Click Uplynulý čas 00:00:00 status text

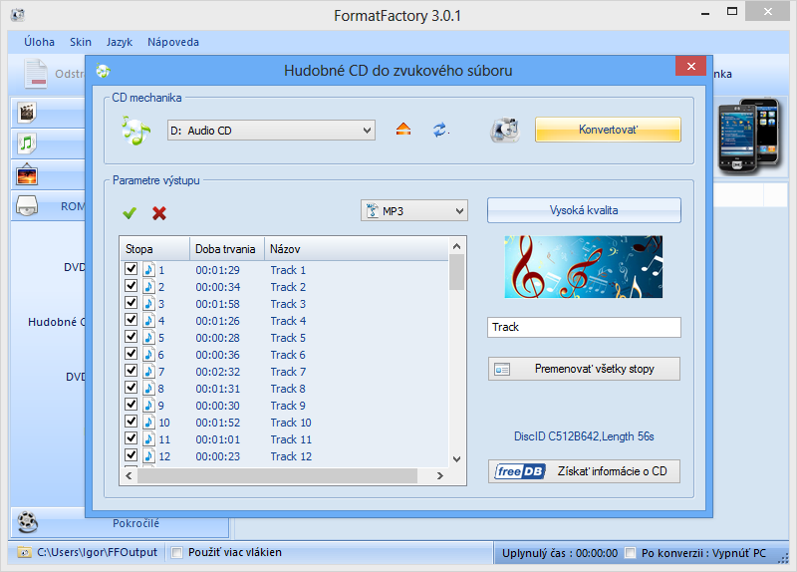(x=560, y=553)
